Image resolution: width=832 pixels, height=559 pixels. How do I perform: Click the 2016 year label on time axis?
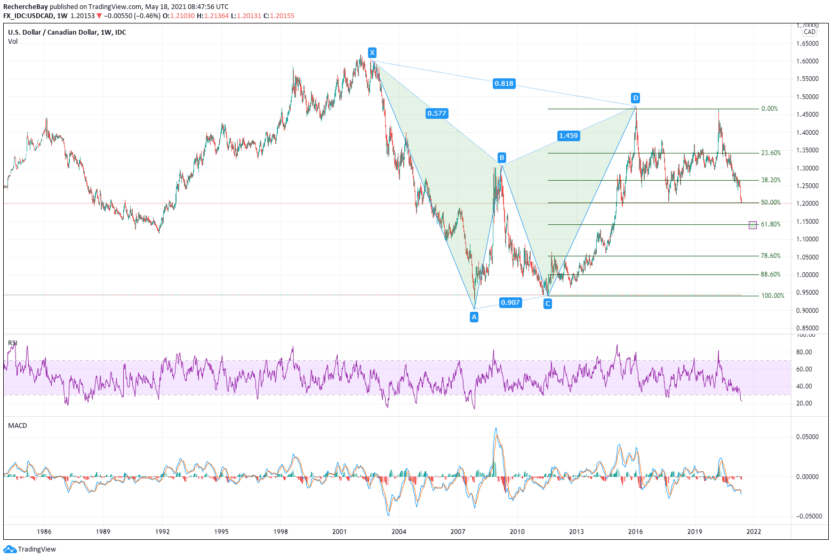(x=635, y=531)
